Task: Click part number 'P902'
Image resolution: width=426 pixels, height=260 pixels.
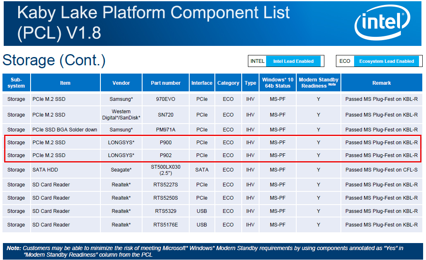Action: (x=166, y=155)
